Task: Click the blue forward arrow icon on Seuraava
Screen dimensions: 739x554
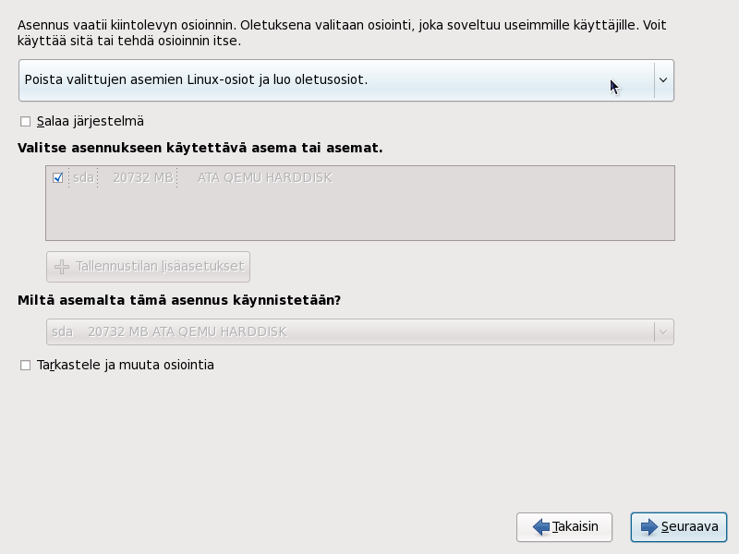Action: pyautogui.click(x=648, y=527)
